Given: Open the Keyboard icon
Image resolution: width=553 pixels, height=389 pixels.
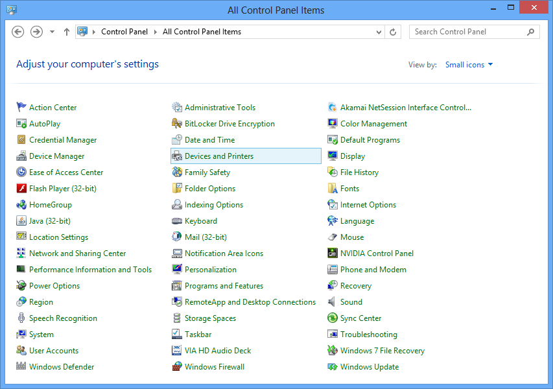Looking at the screenshot, I should [177, 221].
